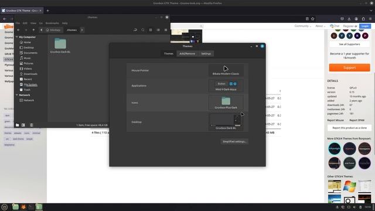
Task: Bookmark this page with the Firefox star icon
Action: pos(312,19)
